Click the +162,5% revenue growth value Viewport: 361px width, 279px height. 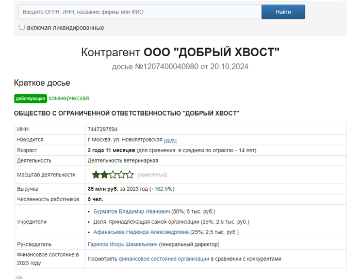162,189
